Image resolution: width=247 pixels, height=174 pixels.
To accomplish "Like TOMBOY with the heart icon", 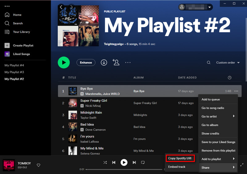I will tap(38, 165).
